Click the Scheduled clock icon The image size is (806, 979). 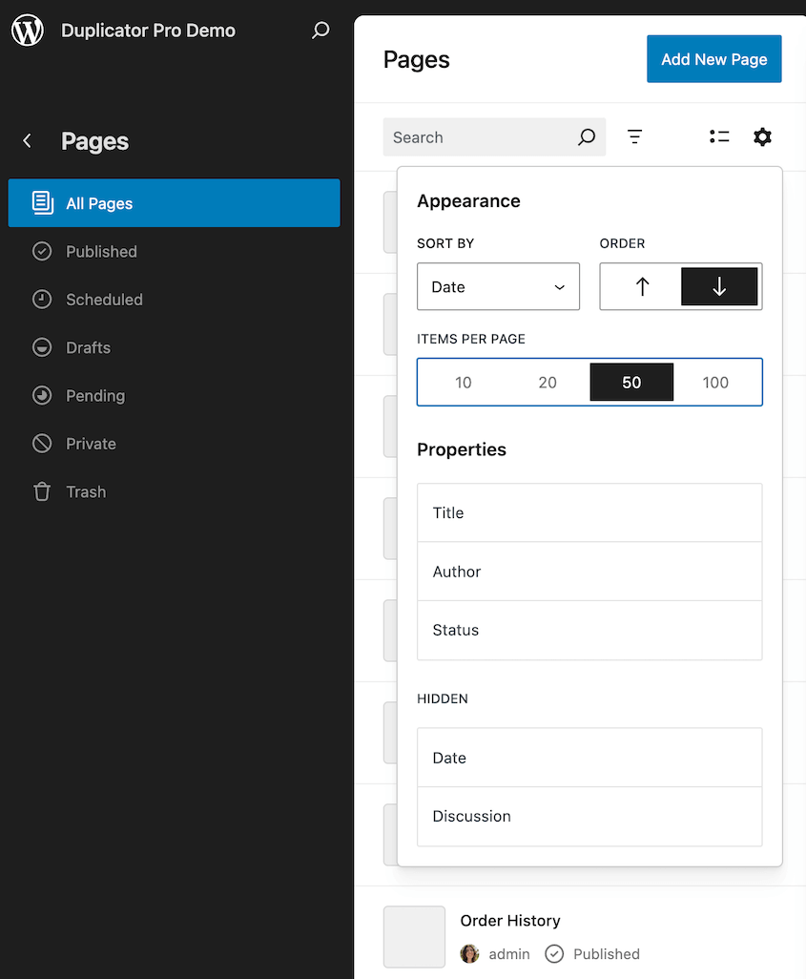(x=42, y=299)
